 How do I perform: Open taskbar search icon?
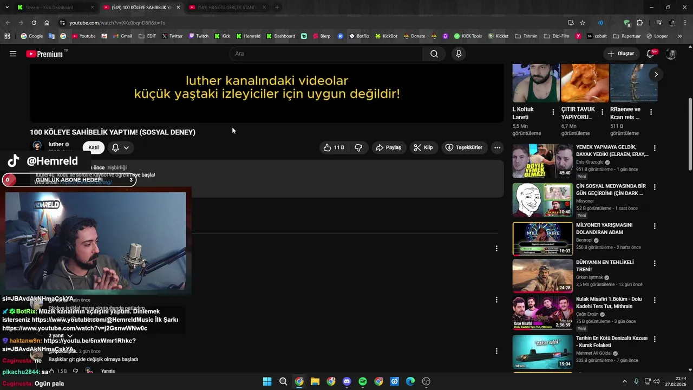(283, 381)
